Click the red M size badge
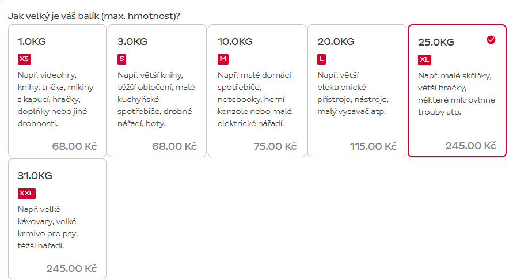This screenshot has width=513, height=280. tap(223, 59)
